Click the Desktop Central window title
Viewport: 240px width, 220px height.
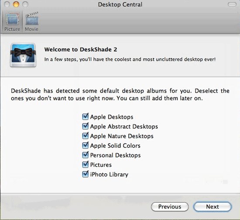tap(120, 4)
